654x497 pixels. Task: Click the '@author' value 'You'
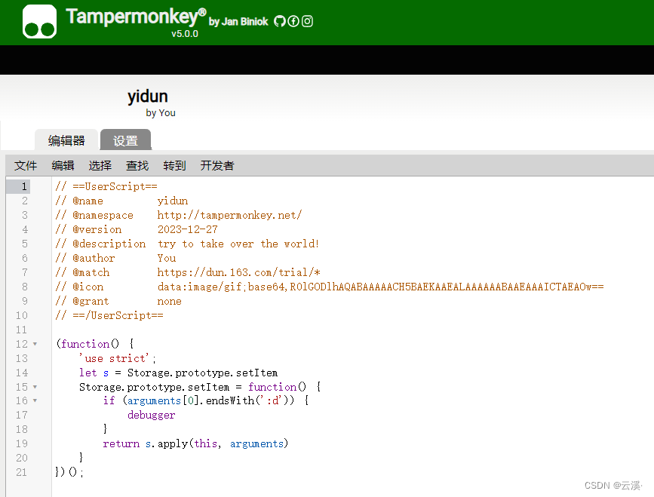[167, 258]
